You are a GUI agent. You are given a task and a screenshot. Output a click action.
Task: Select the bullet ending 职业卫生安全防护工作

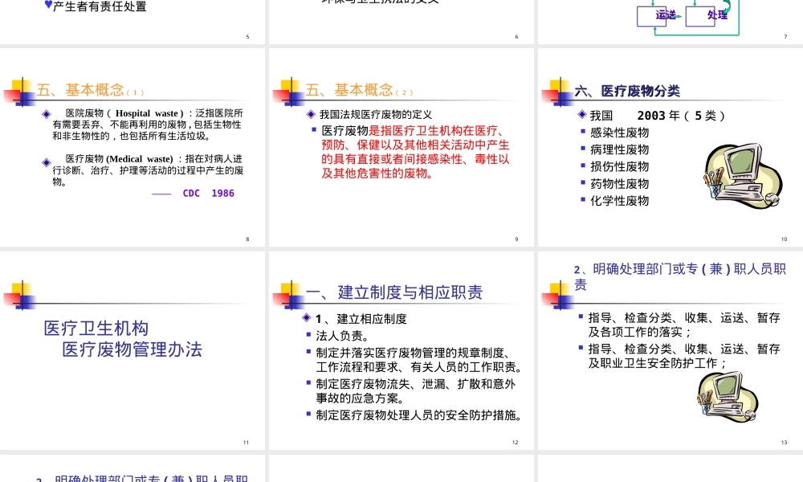(x=684, y=356)
